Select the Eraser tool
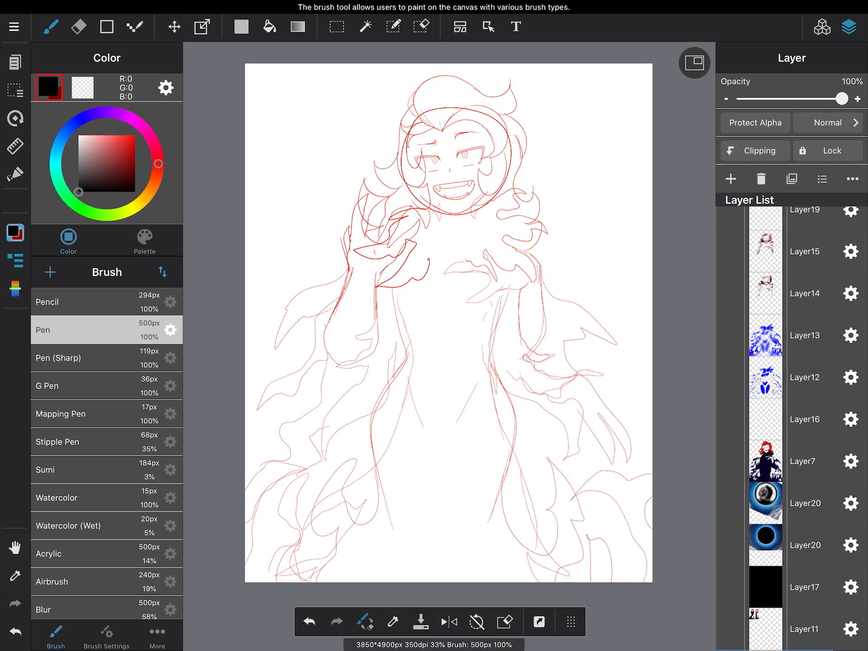Image resolution: width=868 pixels, height=651 pixels. (x=79, y=27)
